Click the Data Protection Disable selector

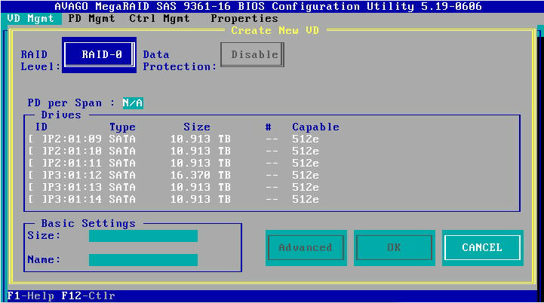point(252,54)
